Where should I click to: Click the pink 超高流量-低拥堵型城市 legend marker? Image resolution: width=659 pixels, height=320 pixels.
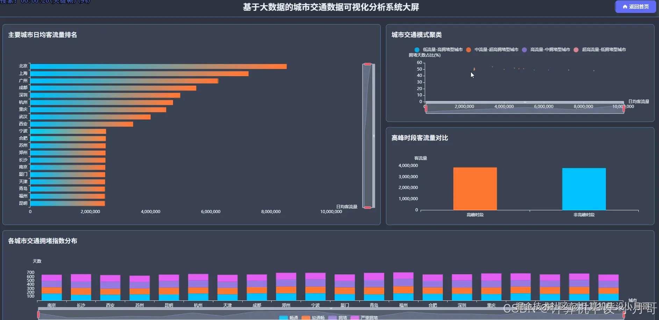click(x=576, y=50)
